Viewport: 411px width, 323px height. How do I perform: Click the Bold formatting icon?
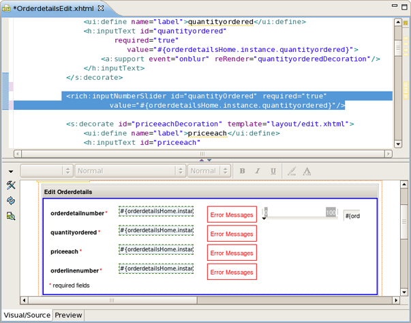(242, 171)
